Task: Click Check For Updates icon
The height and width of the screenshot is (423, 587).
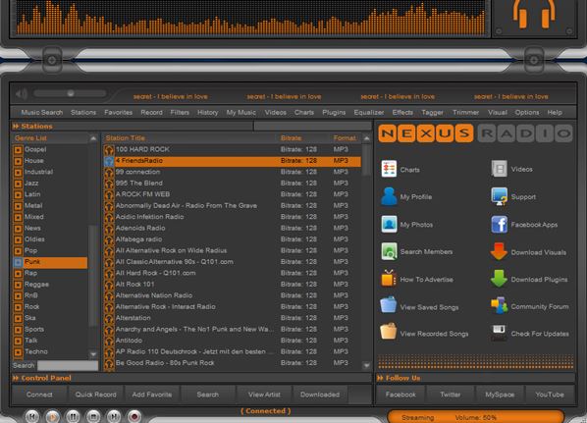Action: [499, 333]
